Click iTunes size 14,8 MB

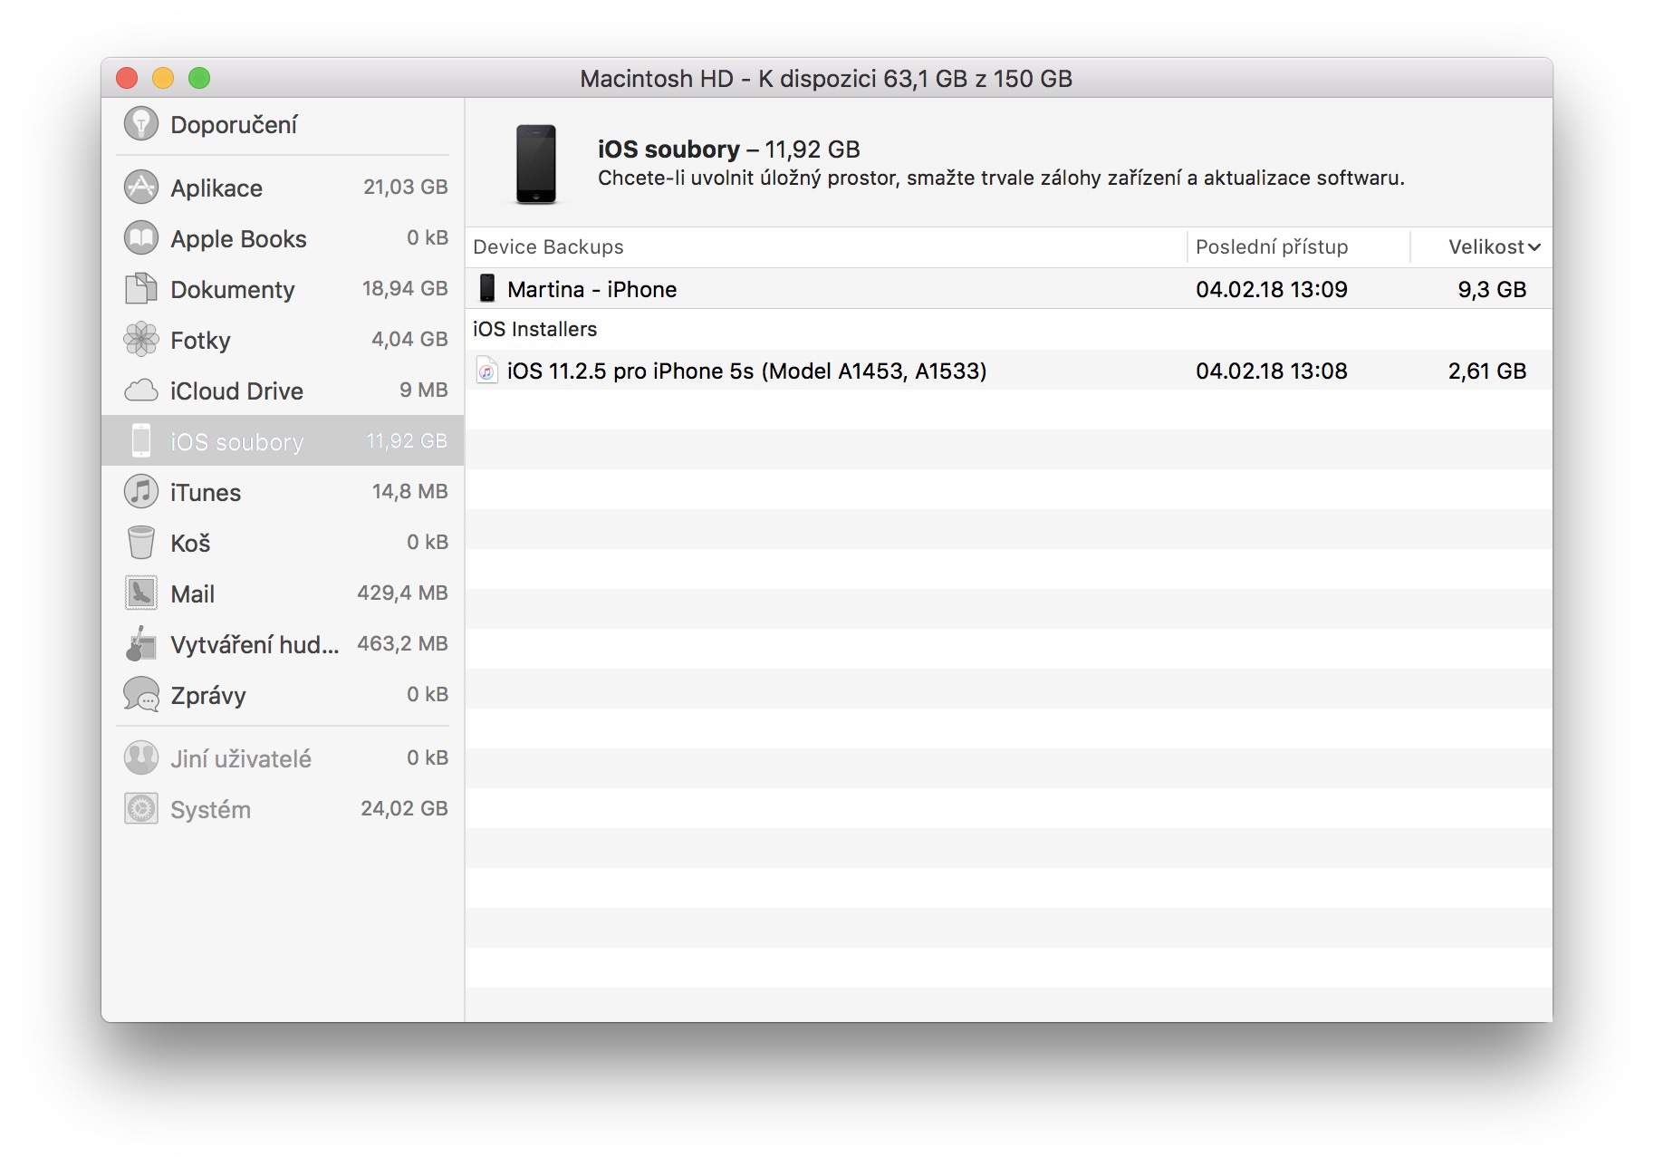409,491
